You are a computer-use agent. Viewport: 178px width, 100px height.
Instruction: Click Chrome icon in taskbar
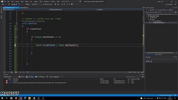pos(34,98)
